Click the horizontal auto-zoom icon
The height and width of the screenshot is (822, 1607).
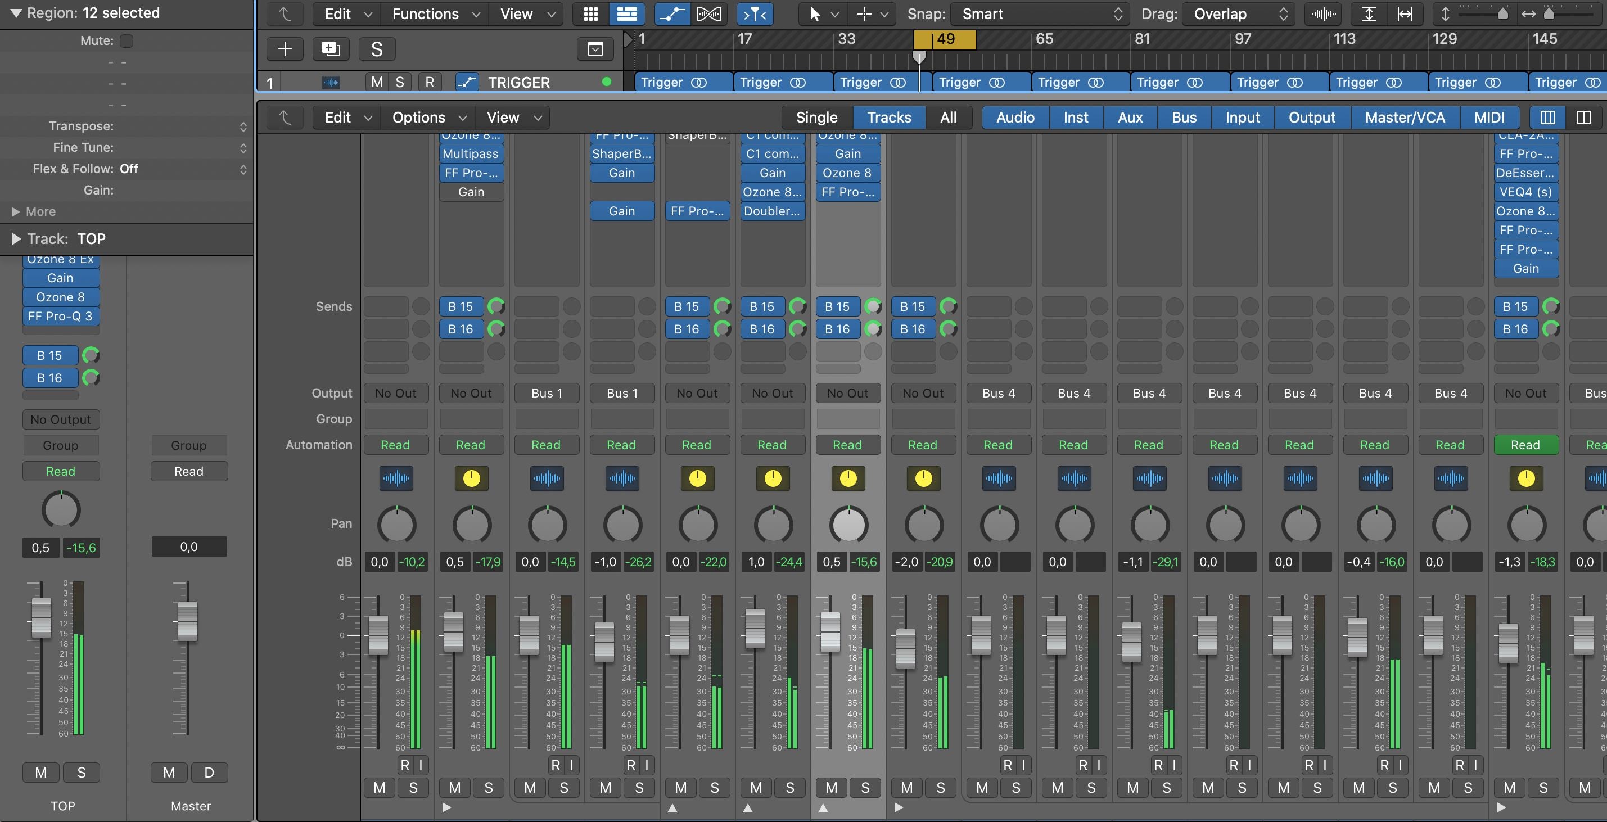pyautogui.click(x=1406, y=13)
